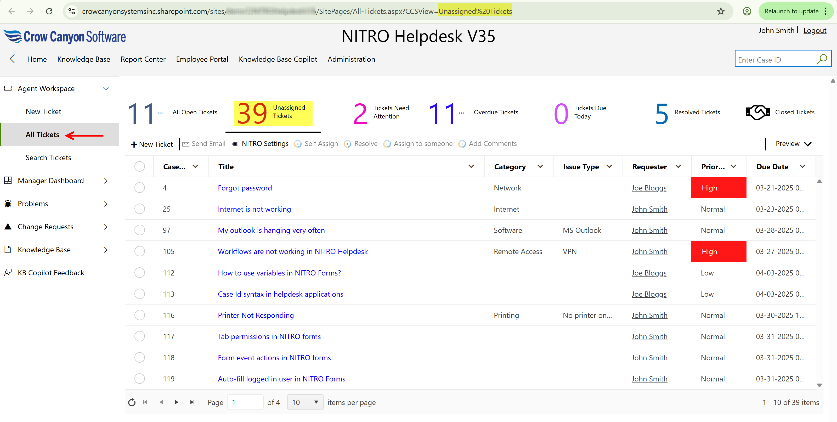Click the Manager Dashboard grid icon
The width and height of the screenshot is (837, 422).
pyautogui.click(x=8, y=181)
